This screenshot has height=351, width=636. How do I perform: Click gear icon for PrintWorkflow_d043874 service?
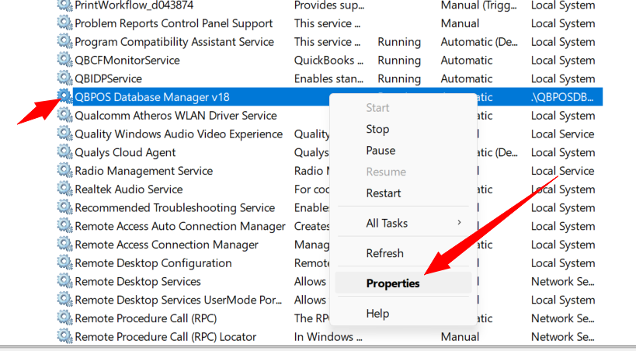coord(64,5)
